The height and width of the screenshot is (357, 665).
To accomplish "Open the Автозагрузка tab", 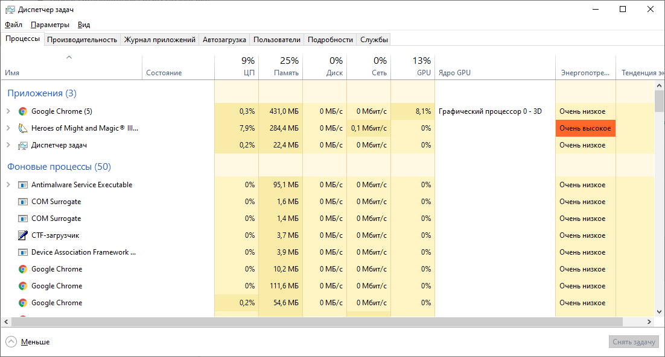I will [x=224, y=40].
